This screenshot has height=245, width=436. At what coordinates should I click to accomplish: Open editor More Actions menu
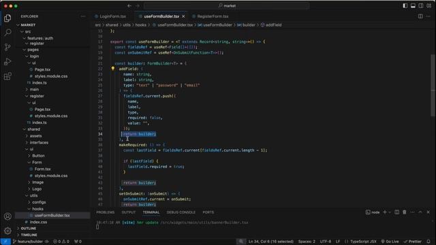pos(429,16)
